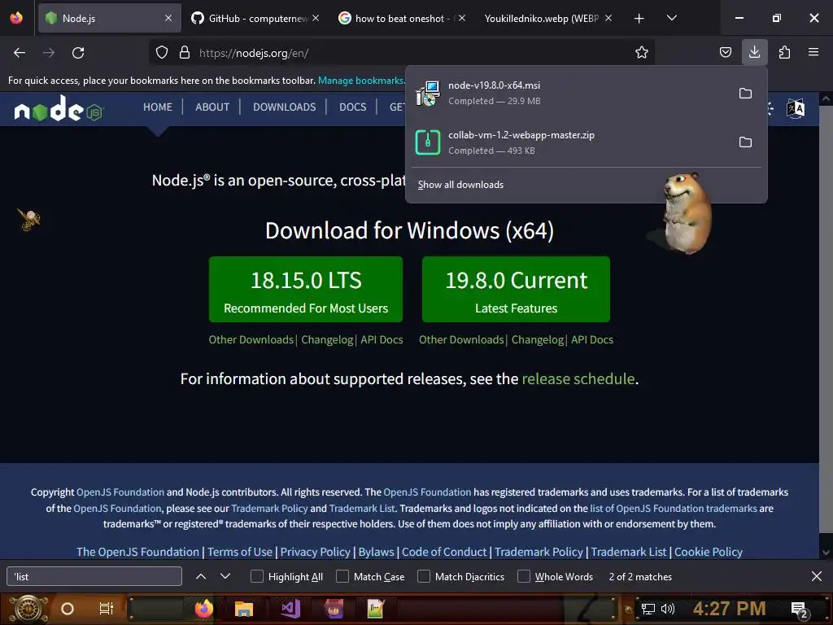The height and width of the screenshot is (625, 833).
Task: Open the HOME nav item
Action: pos(158,107)
